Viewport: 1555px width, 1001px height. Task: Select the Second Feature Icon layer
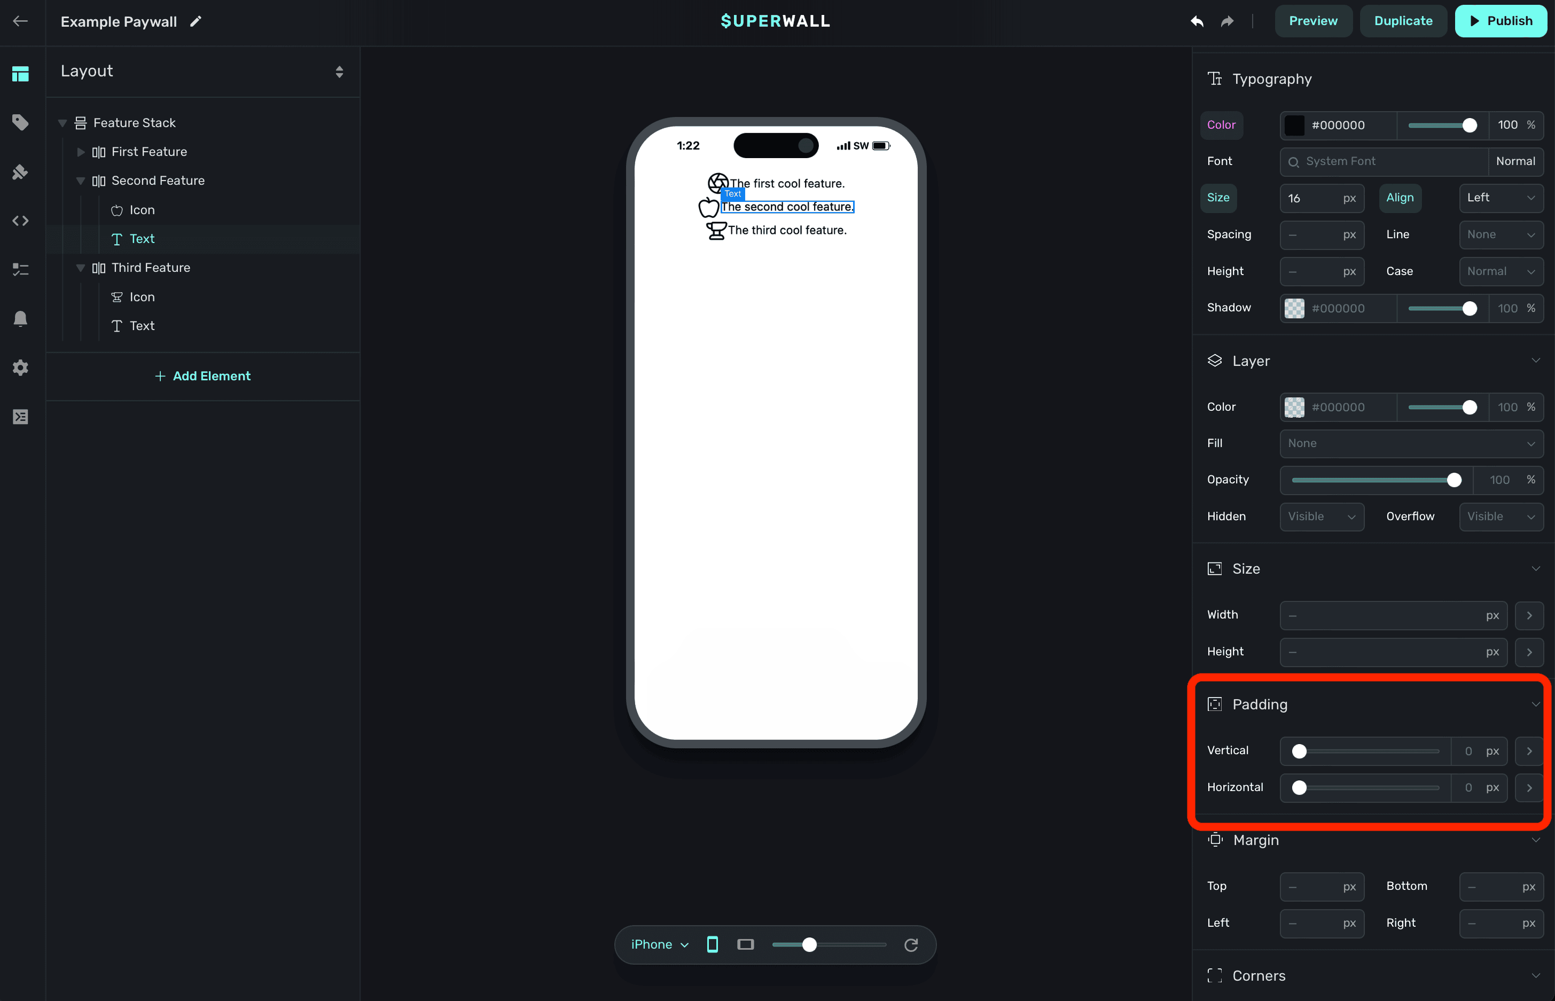click(142, 210)
